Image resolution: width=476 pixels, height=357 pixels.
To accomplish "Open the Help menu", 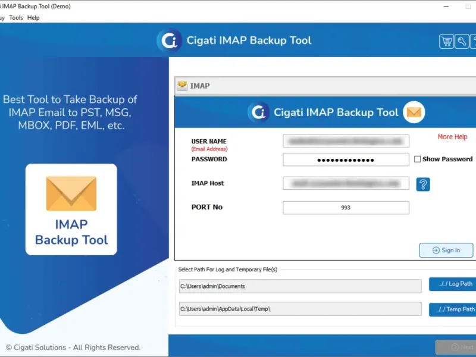I will tap(33, 18).
